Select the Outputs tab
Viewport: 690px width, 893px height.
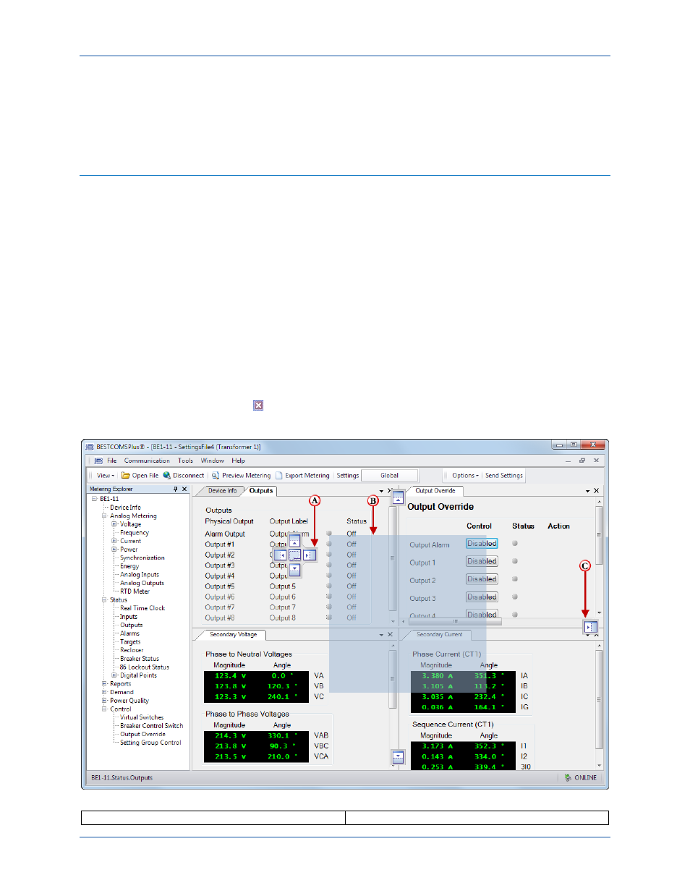[x=261, y=491]
